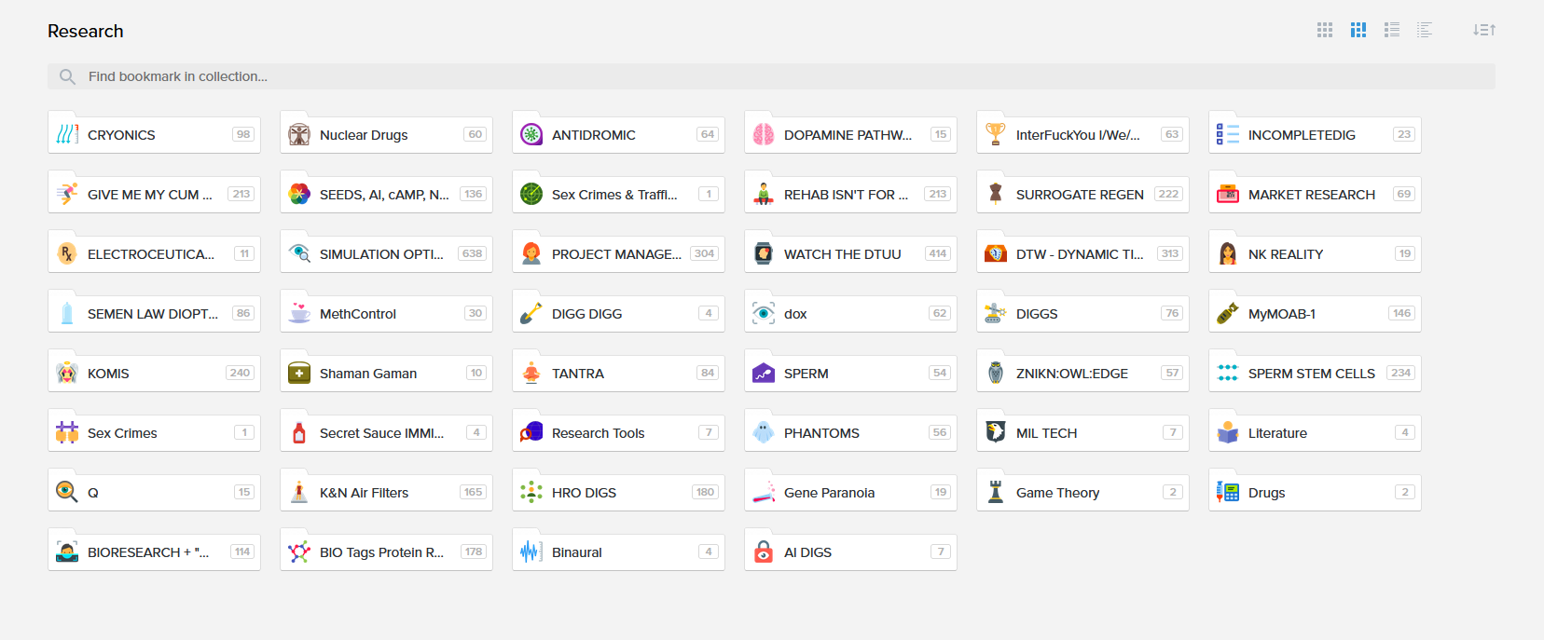Screen dimensions: 1544x640
Task: Click the ELECTROCEUTICA... Rx icon
Action: (67, 254)
